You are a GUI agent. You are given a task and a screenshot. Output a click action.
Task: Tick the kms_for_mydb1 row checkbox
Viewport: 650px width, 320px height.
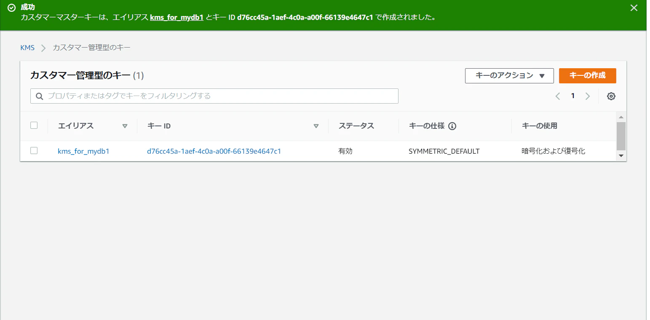34,150
